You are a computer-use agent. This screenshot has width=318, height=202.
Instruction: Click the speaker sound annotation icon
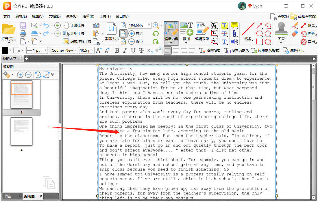pos(234,42)
